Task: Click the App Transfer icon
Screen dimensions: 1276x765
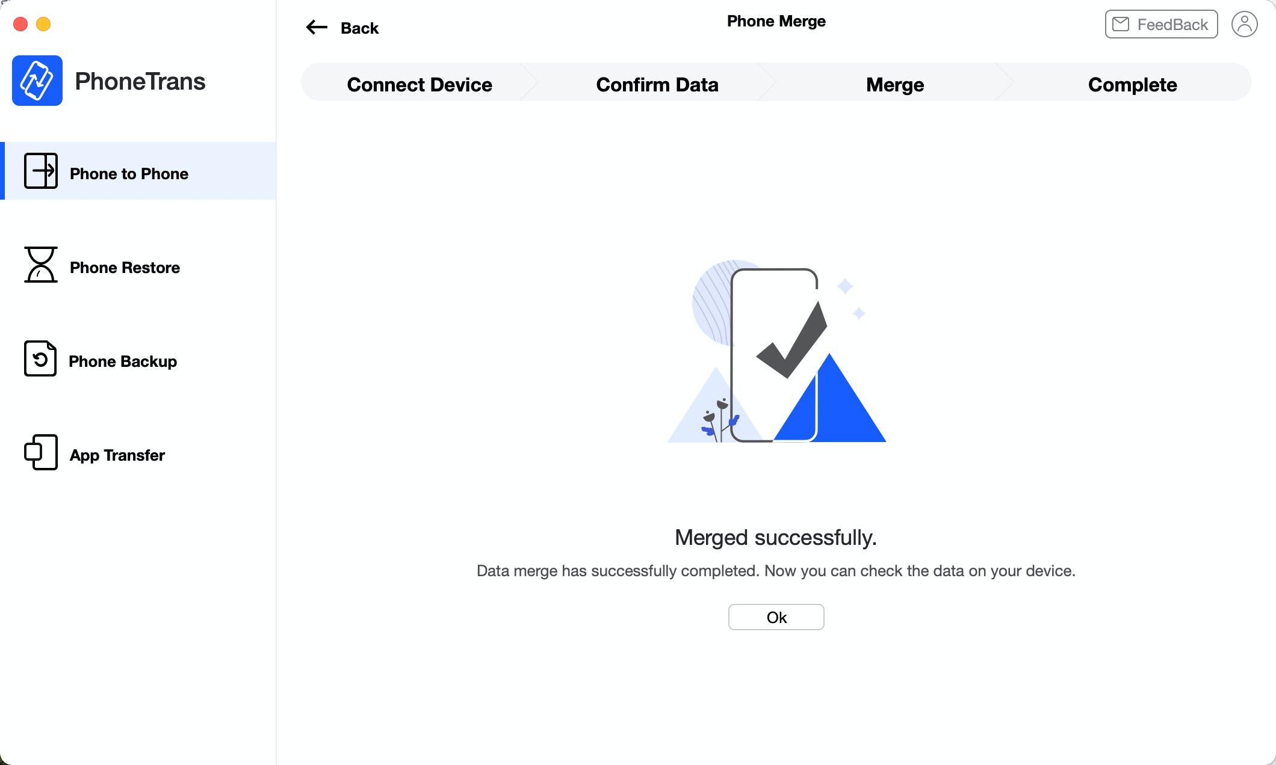Action: (x=41, y=452)
